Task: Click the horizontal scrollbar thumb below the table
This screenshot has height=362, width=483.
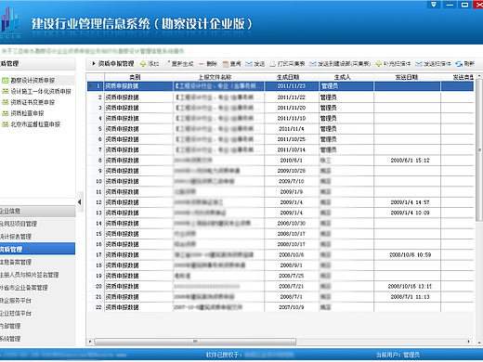Action: pos(195,342)
